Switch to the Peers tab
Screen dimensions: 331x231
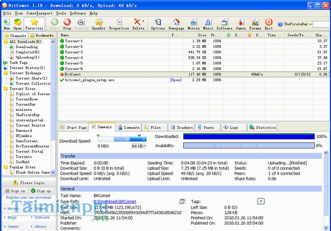(208, 127)
